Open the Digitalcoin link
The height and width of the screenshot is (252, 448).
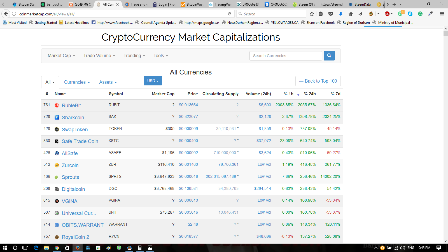coord(73,189)
